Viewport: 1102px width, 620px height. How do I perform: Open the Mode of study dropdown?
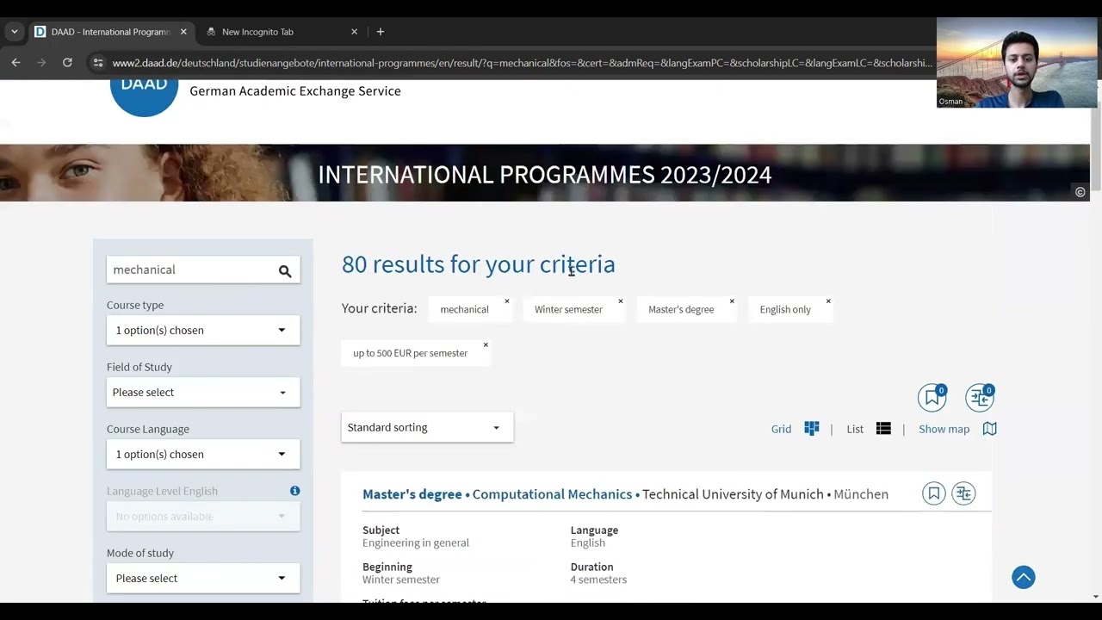click(203, 578)
